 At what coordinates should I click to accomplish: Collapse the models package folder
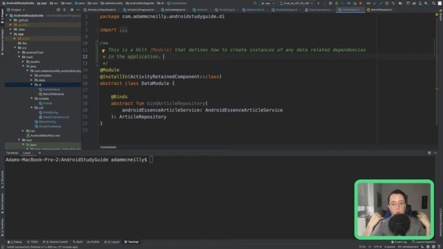click(x=32, y=98)
